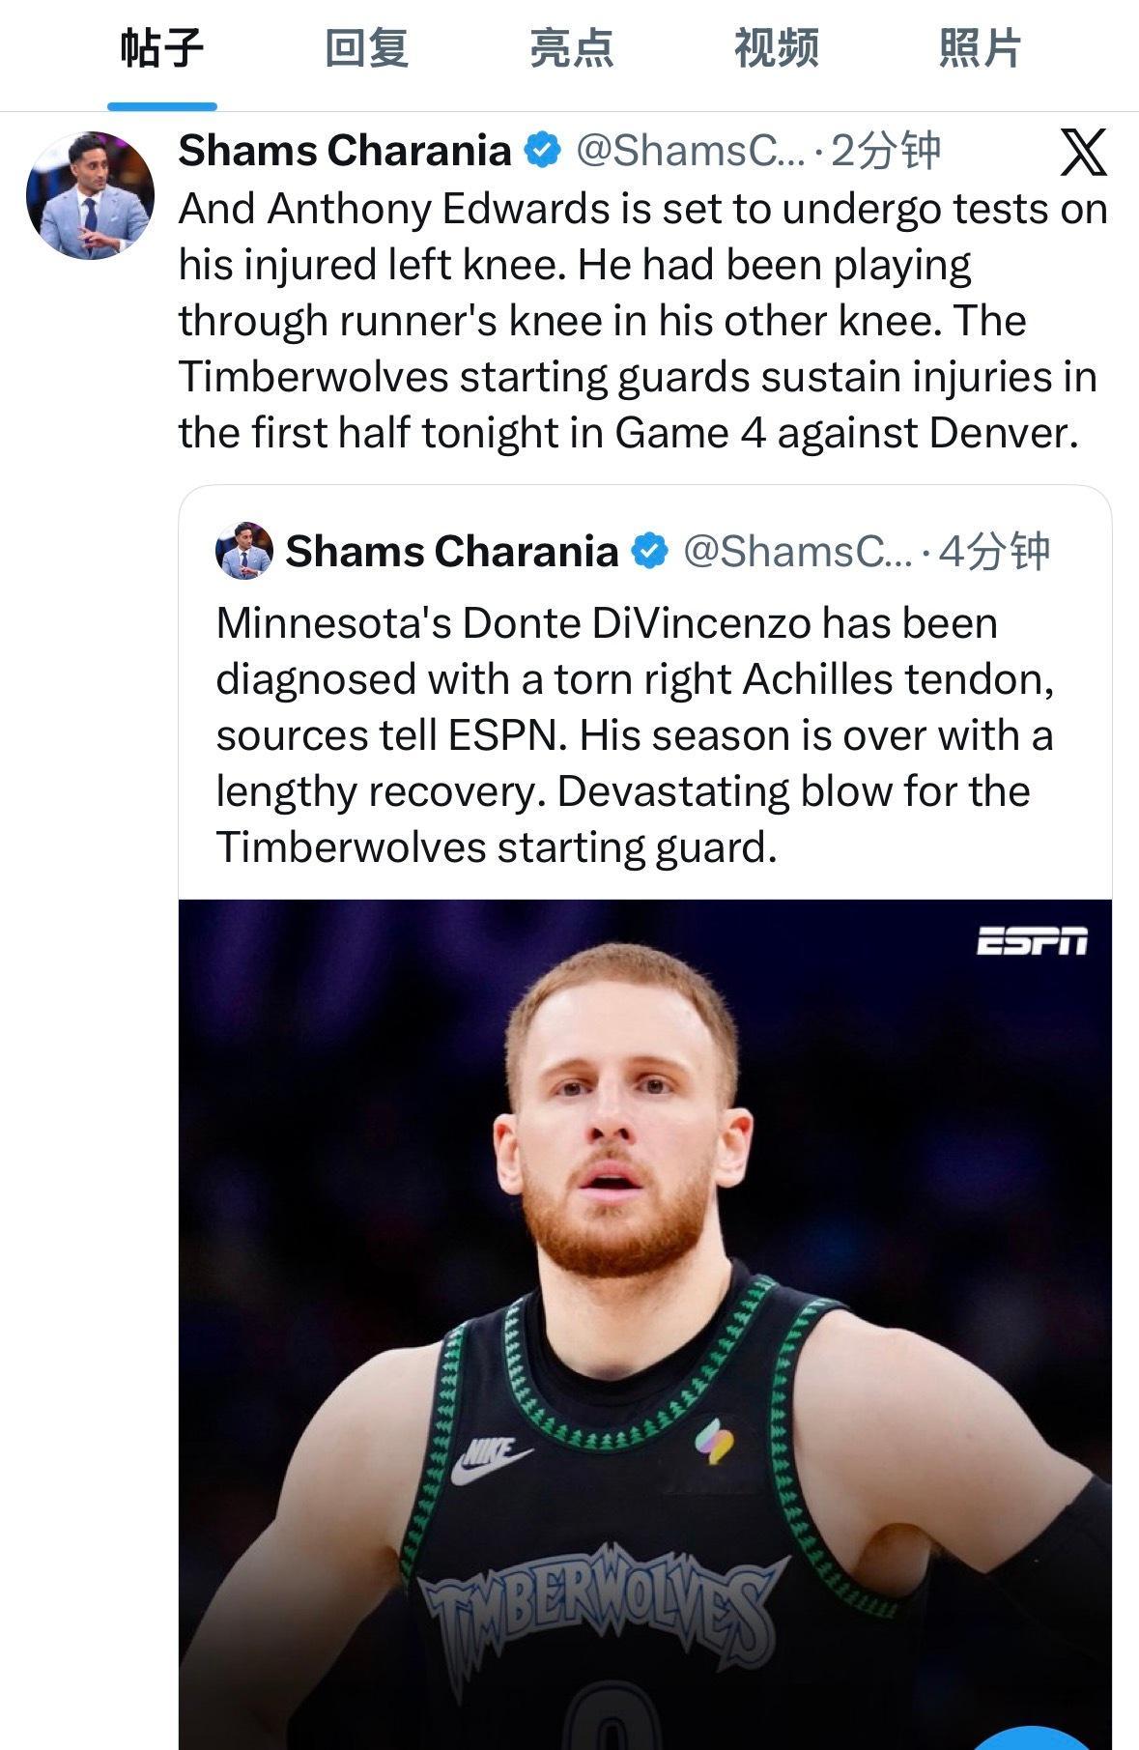The height and width of the screenshot is (1750, 1139).
Task: Tap the small avatar in the quoted post
Action: pos(244,551)
